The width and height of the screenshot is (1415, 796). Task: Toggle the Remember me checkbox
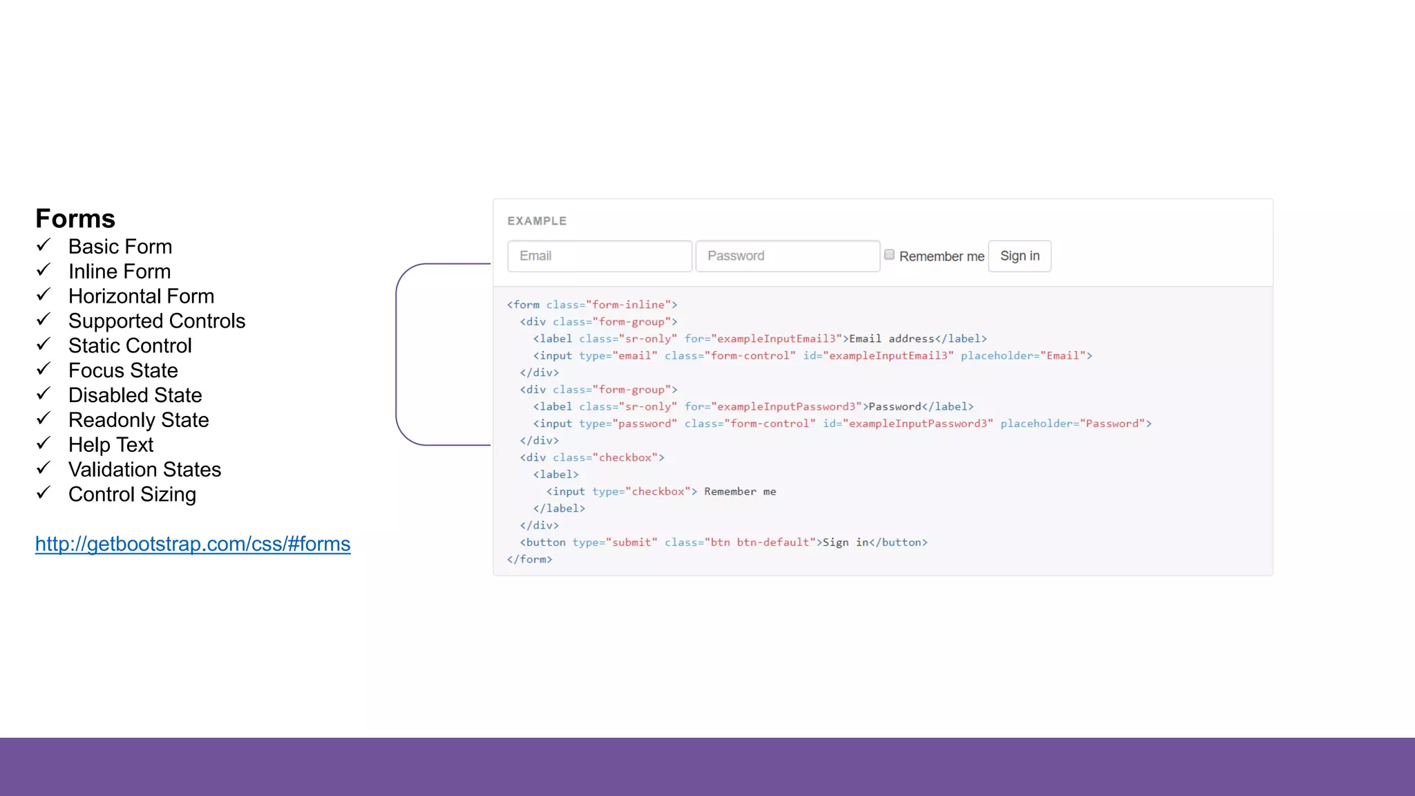click(x=889, y=255)
